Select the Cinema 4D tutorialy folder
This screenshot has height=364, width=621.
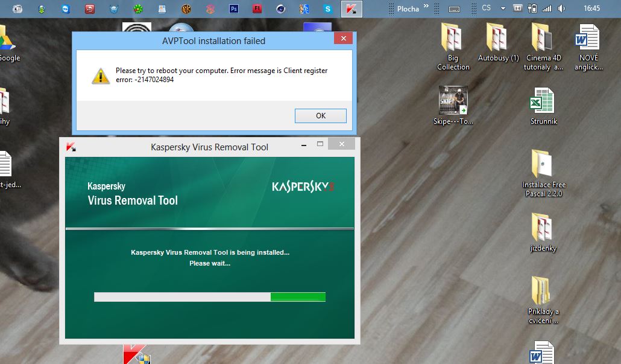pos(543,47)
